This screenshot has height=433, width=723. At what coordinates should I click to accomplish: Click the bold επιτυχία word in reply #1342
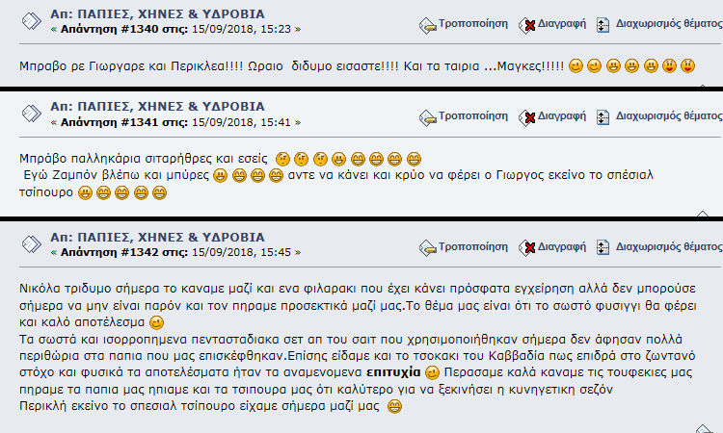pyautogui.click(x=393, y=372)
